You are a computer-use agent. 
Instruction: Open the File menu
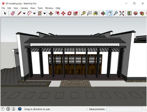3,8
